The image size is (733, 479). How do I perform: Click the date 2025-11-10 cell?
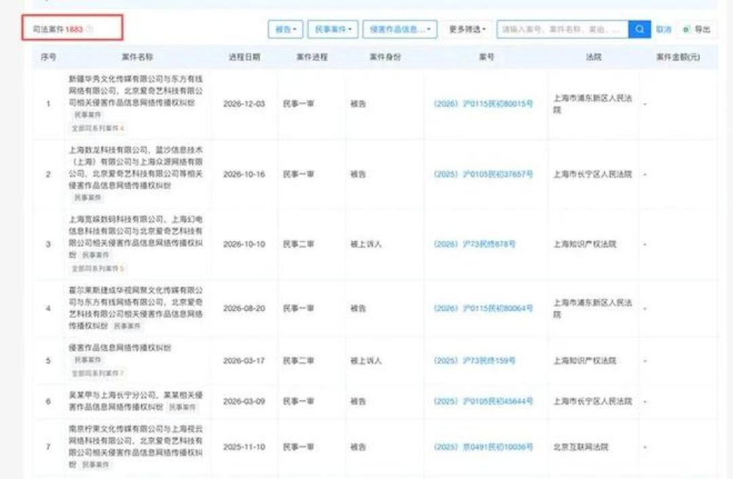click(244, 446)
